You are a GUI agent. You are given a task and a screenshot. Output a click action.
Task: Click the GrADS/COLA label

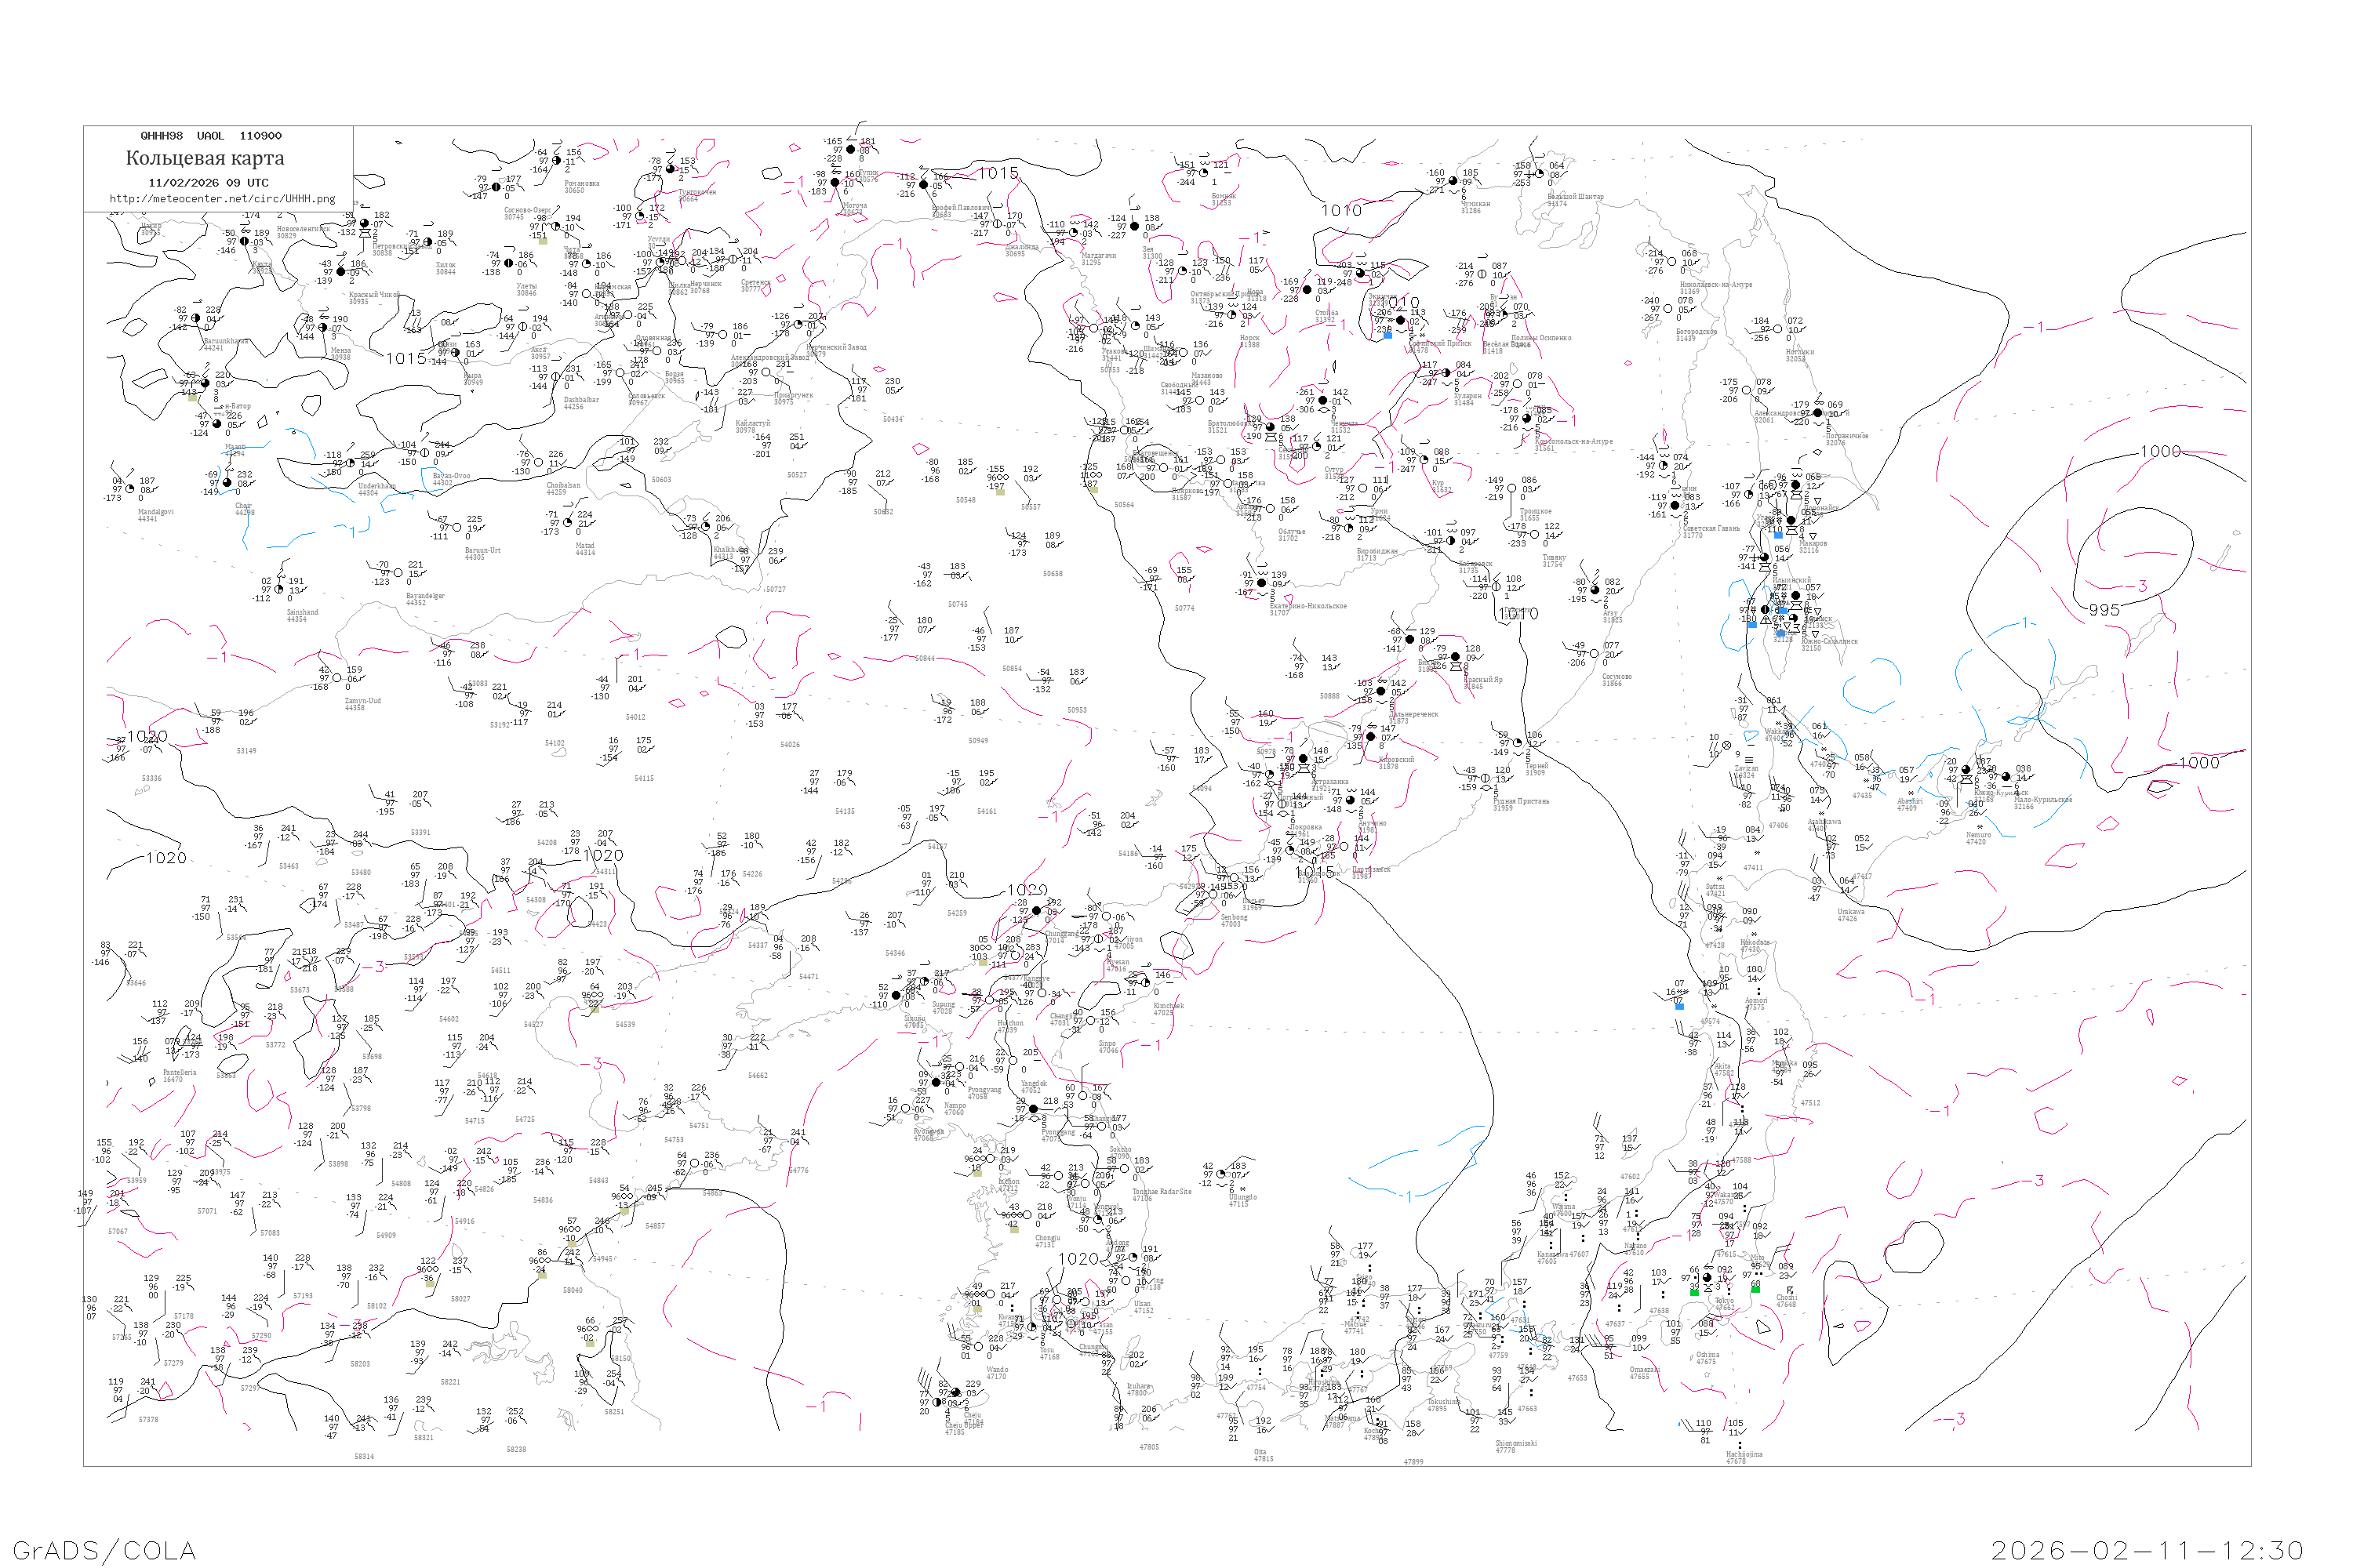click(x=104, y=1550)
